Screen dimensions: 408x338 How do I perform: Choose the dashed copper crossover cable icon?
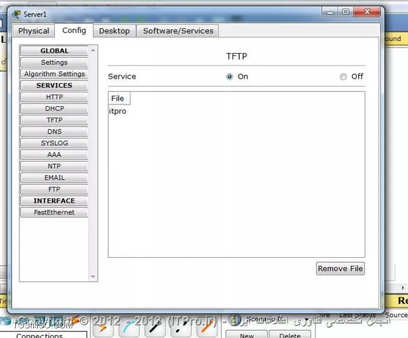click(181, 328)
